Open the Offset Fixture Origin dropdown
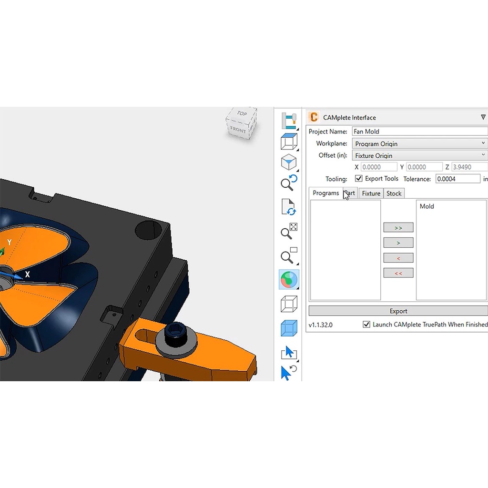This screenshot has width=488, height=488. (x=420, y=155)
